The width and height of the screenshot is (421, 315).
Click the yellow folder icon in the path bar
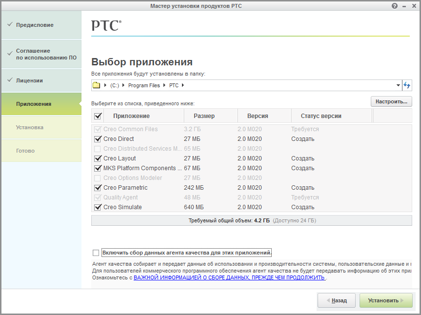click(97, 85)
